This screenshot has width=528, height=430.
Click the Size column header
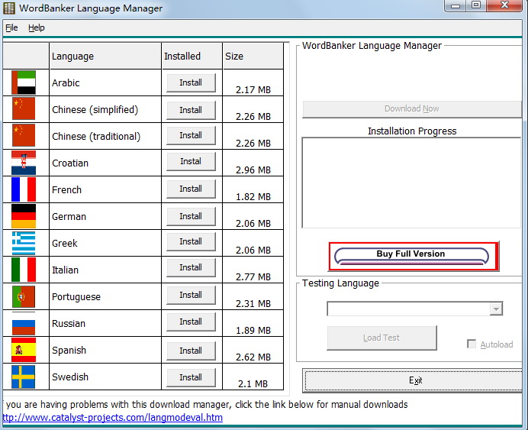pyautogui.click(x=253, y=56)
